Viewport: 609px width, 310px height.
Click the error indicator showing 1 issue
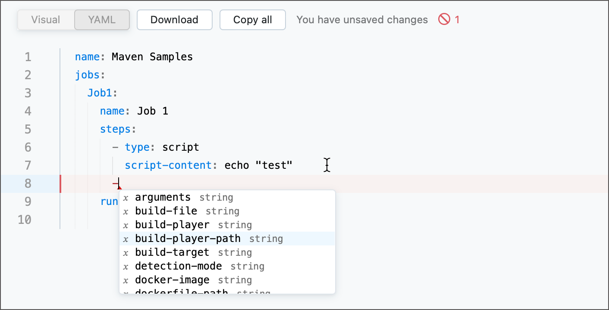449,19
